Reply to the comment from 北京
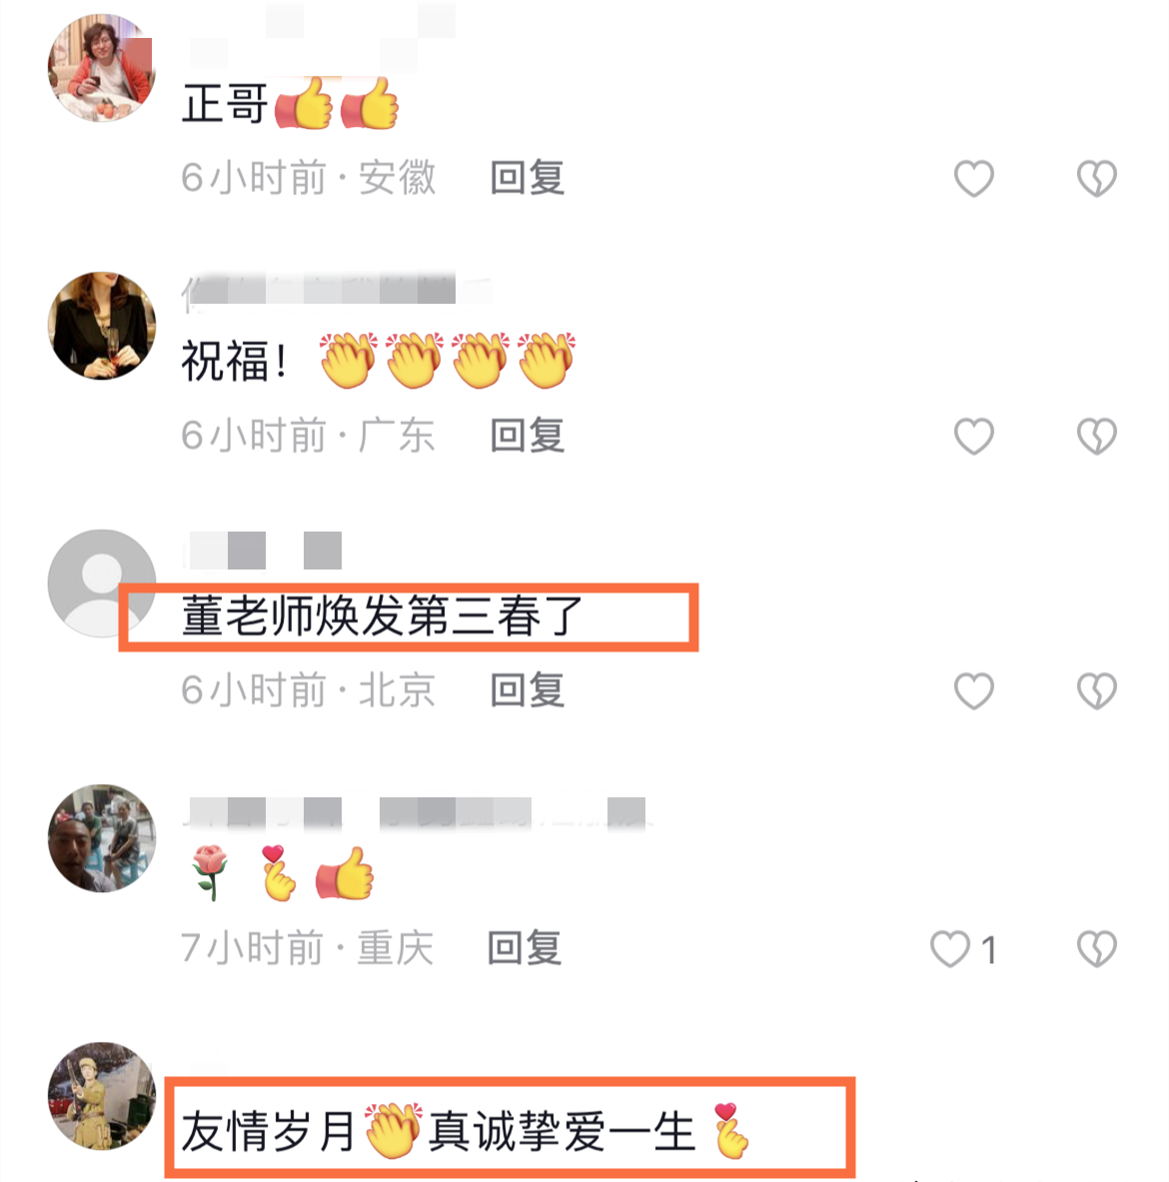The width and height of the screenshot is (1169, 1182). click(x=527, y=689)
